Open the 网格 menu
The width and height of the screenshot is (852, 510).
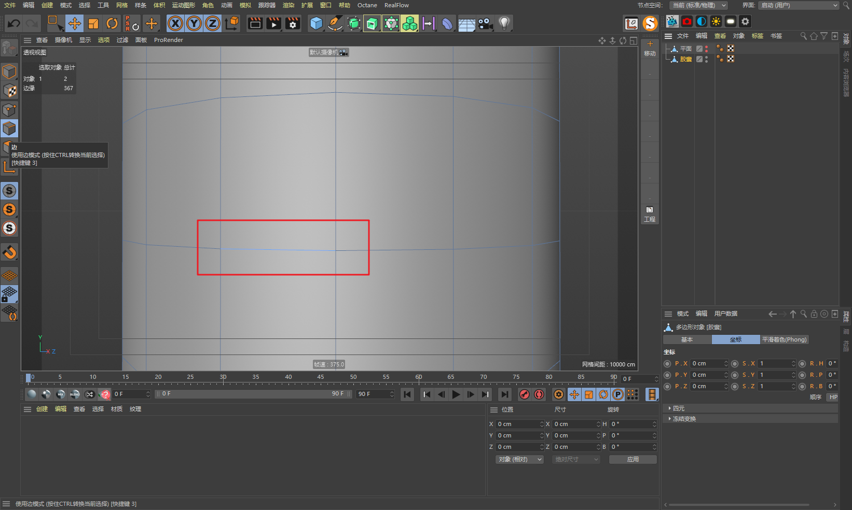tap(122, 5)
